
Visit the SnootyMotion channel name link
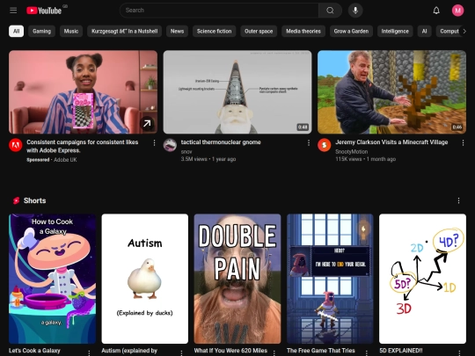(351, 152)
